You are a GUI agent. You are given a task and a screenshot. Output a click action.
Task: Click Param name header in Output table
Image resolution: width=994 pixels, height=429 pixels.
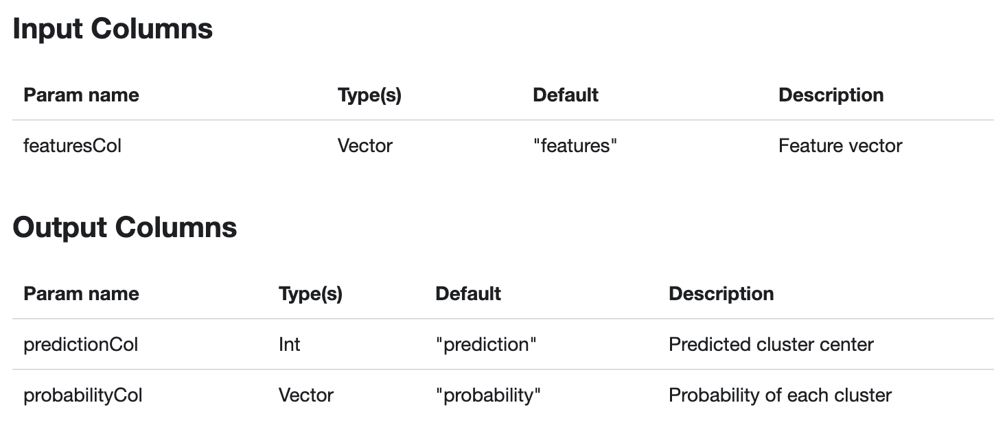pos(81,293)
